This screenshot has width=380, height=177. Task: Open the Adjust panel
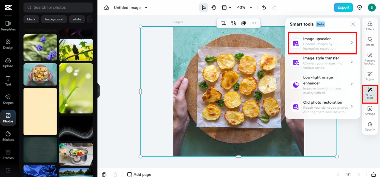(370, 76)
